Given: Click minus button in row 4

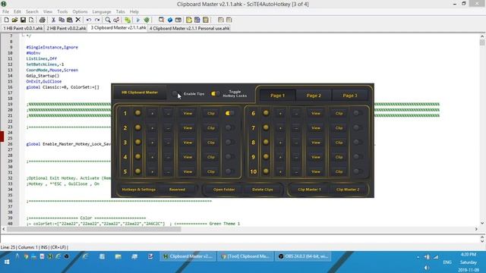Looking at the screenshot, I should (x=168, y=157).
